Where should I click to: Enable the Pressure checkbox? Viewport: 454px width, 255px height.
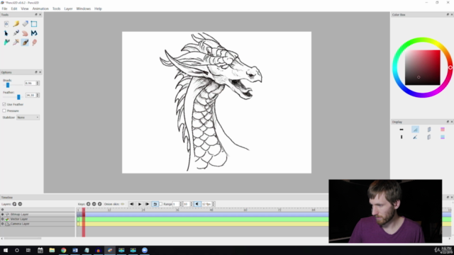[x=4, y=110]
